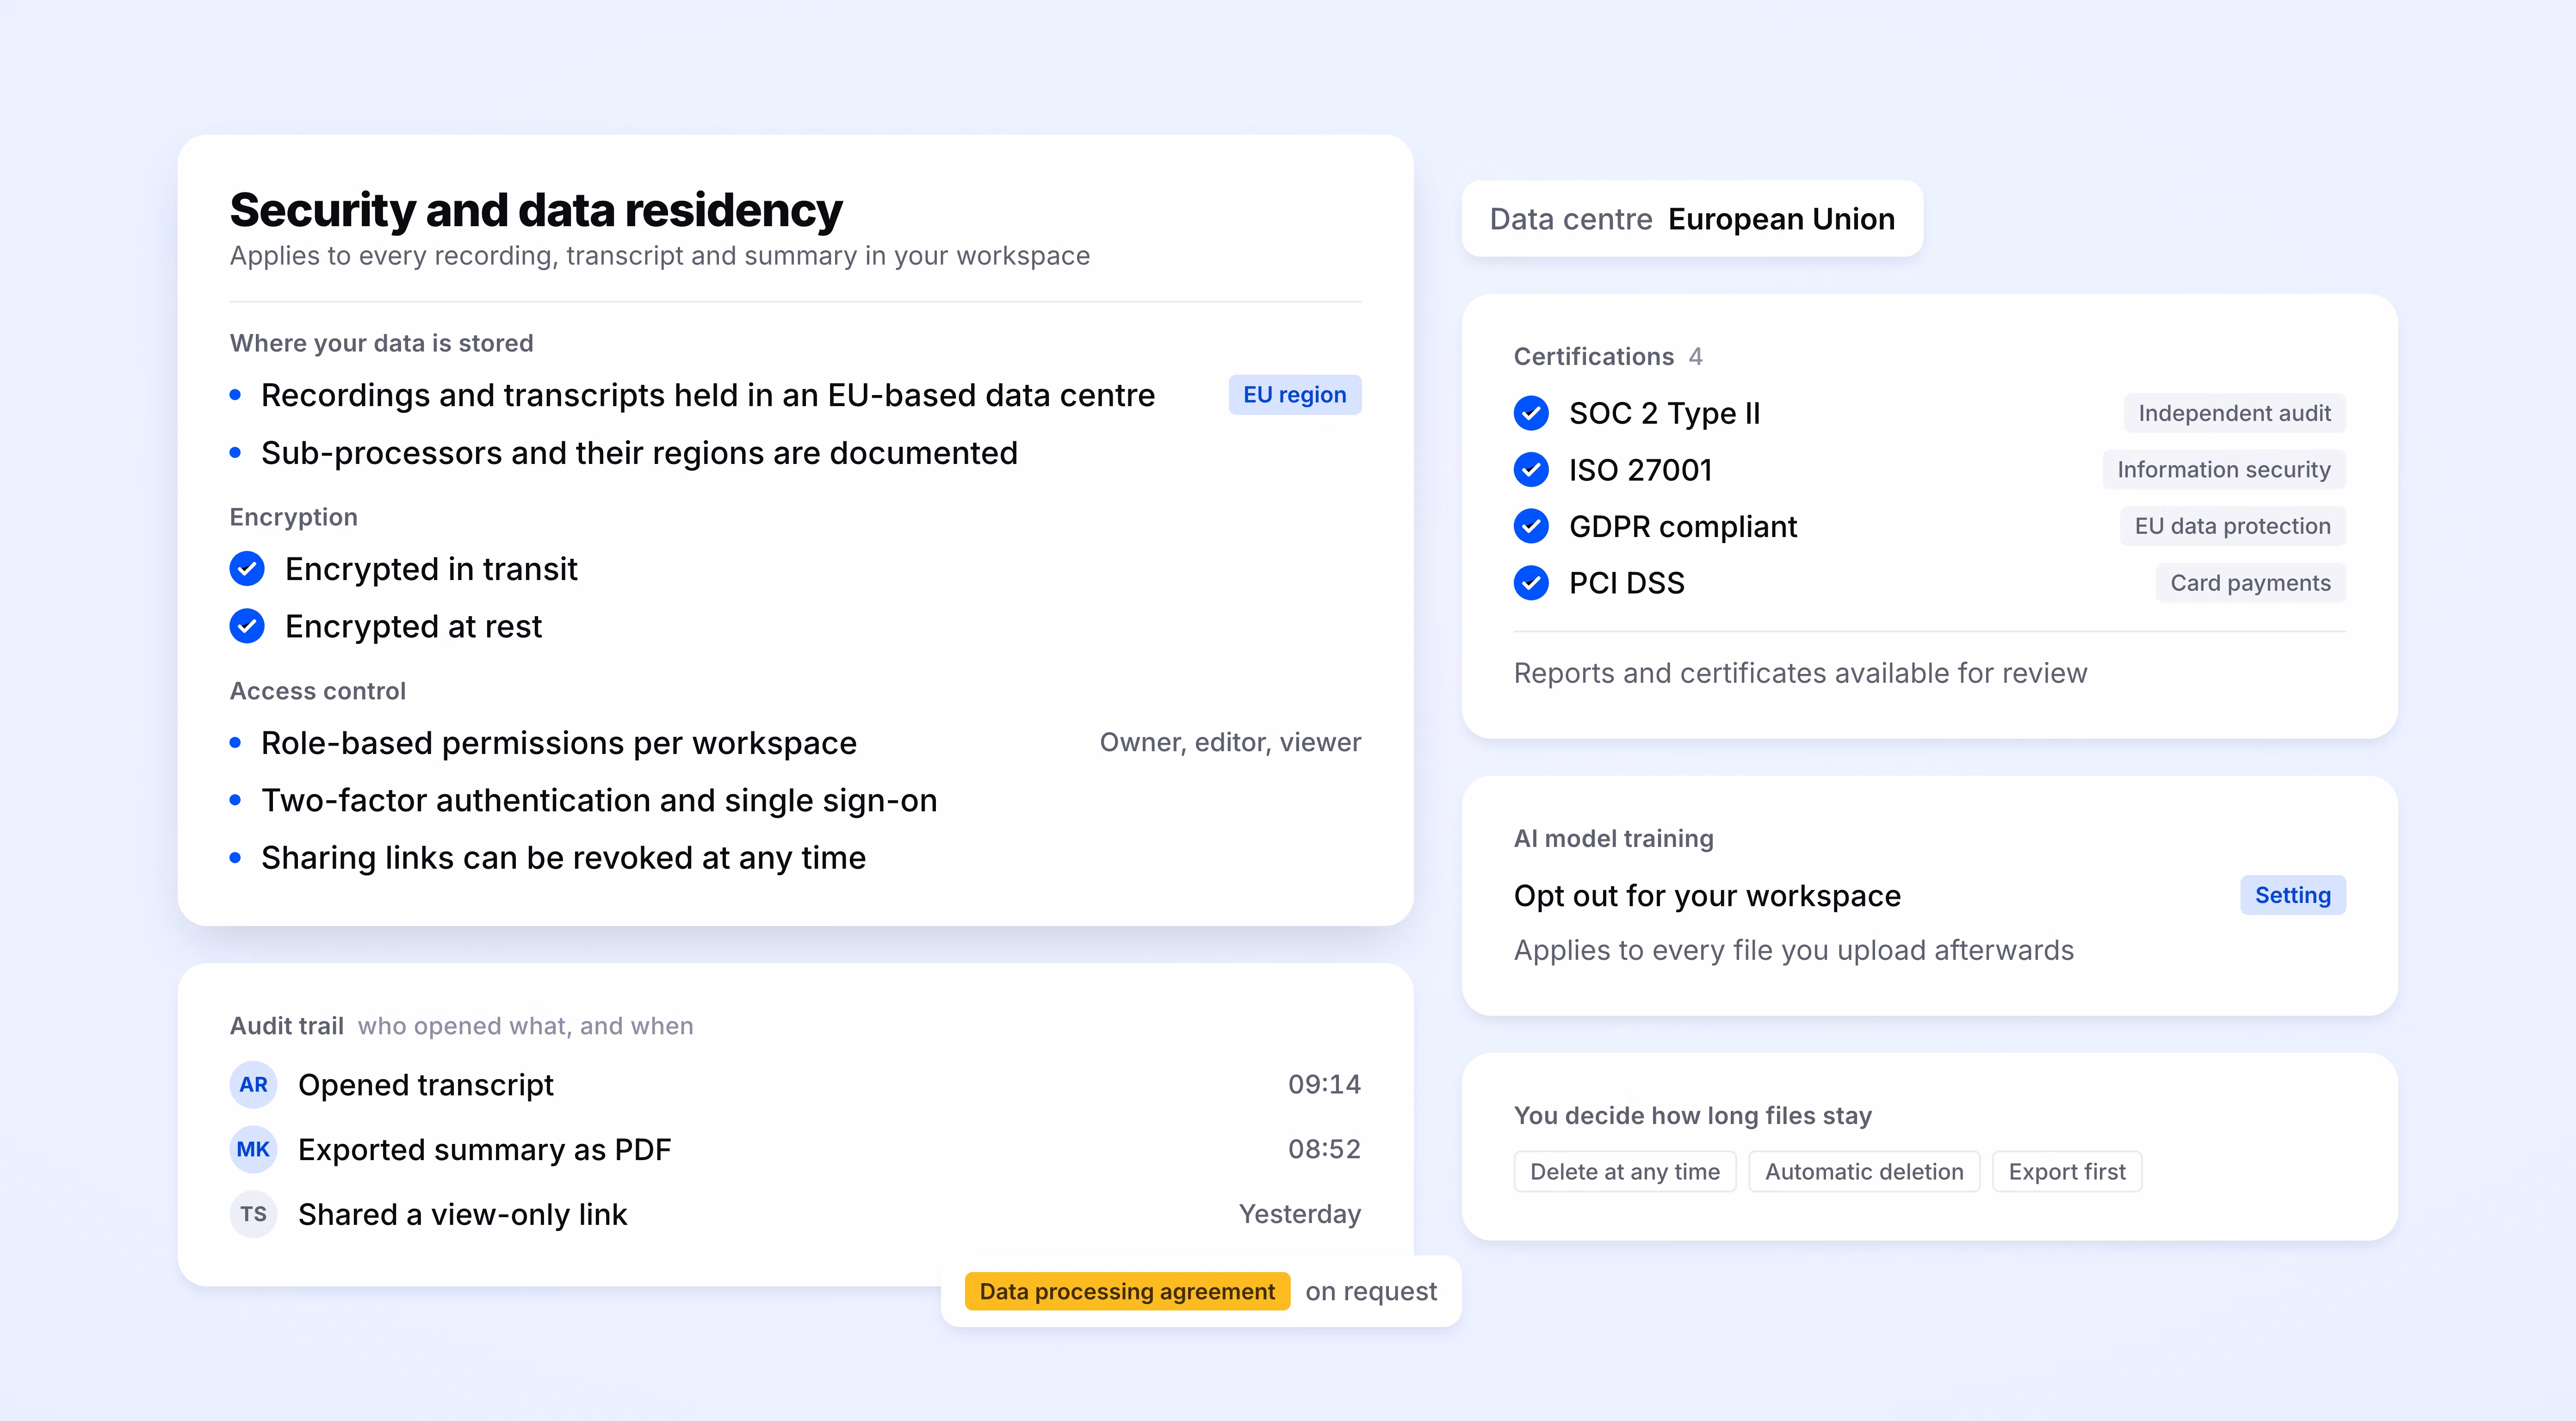Click the 'Access control' section label
Screen dimensions: 2576x1421
point(318,691)
